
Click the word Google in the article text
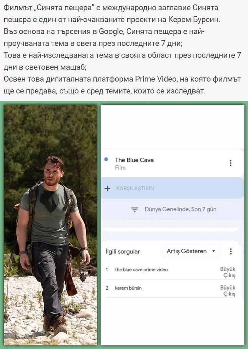pos(111,31)
